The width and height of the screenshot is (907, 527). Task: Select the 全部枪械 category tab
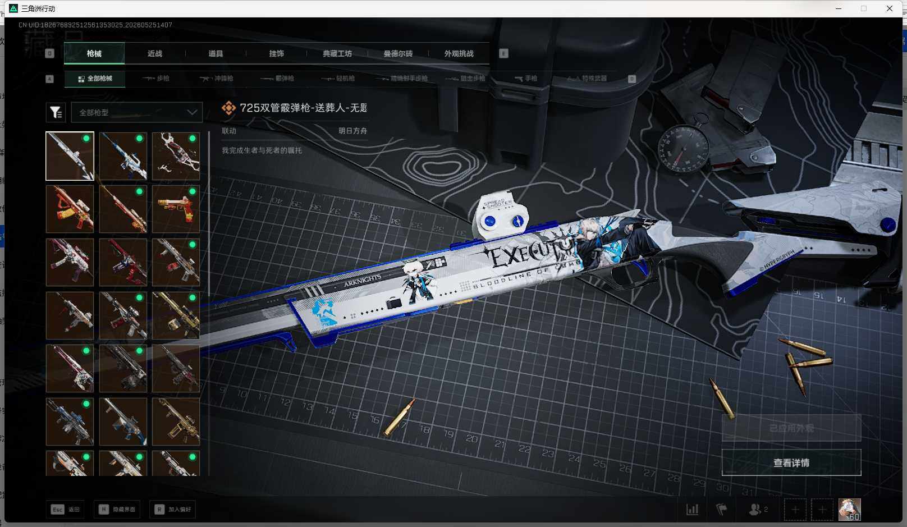95,79
